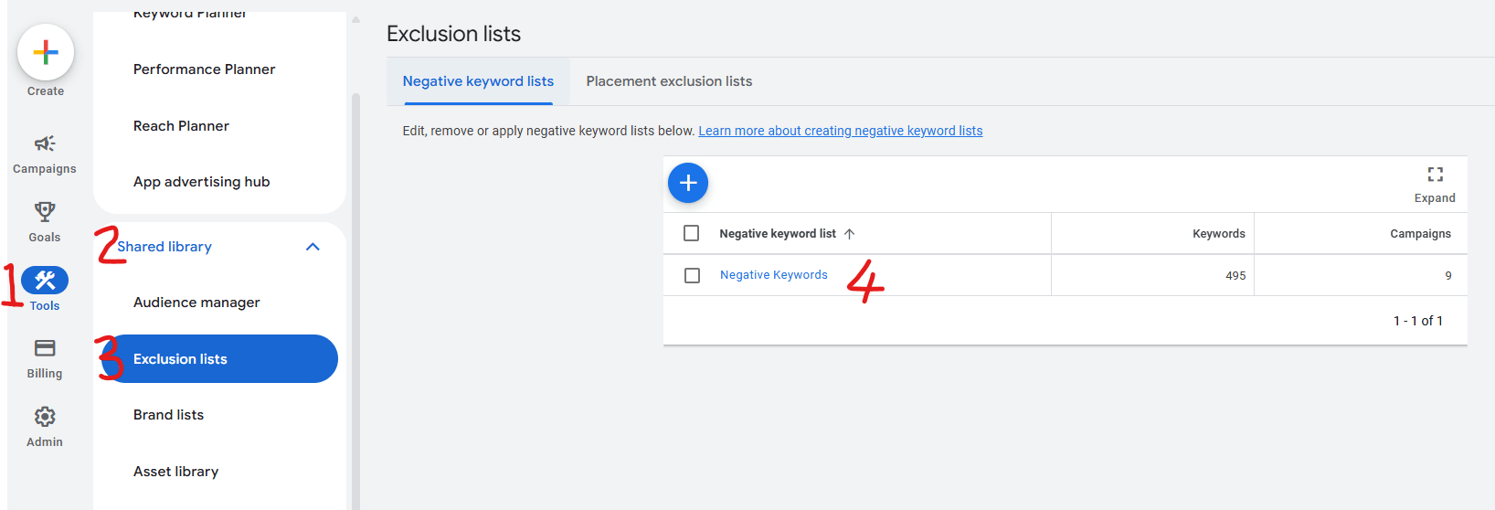Select all lists header checkbox
1495x510 pixels.
pyautogui.click(x=692, y=233)
